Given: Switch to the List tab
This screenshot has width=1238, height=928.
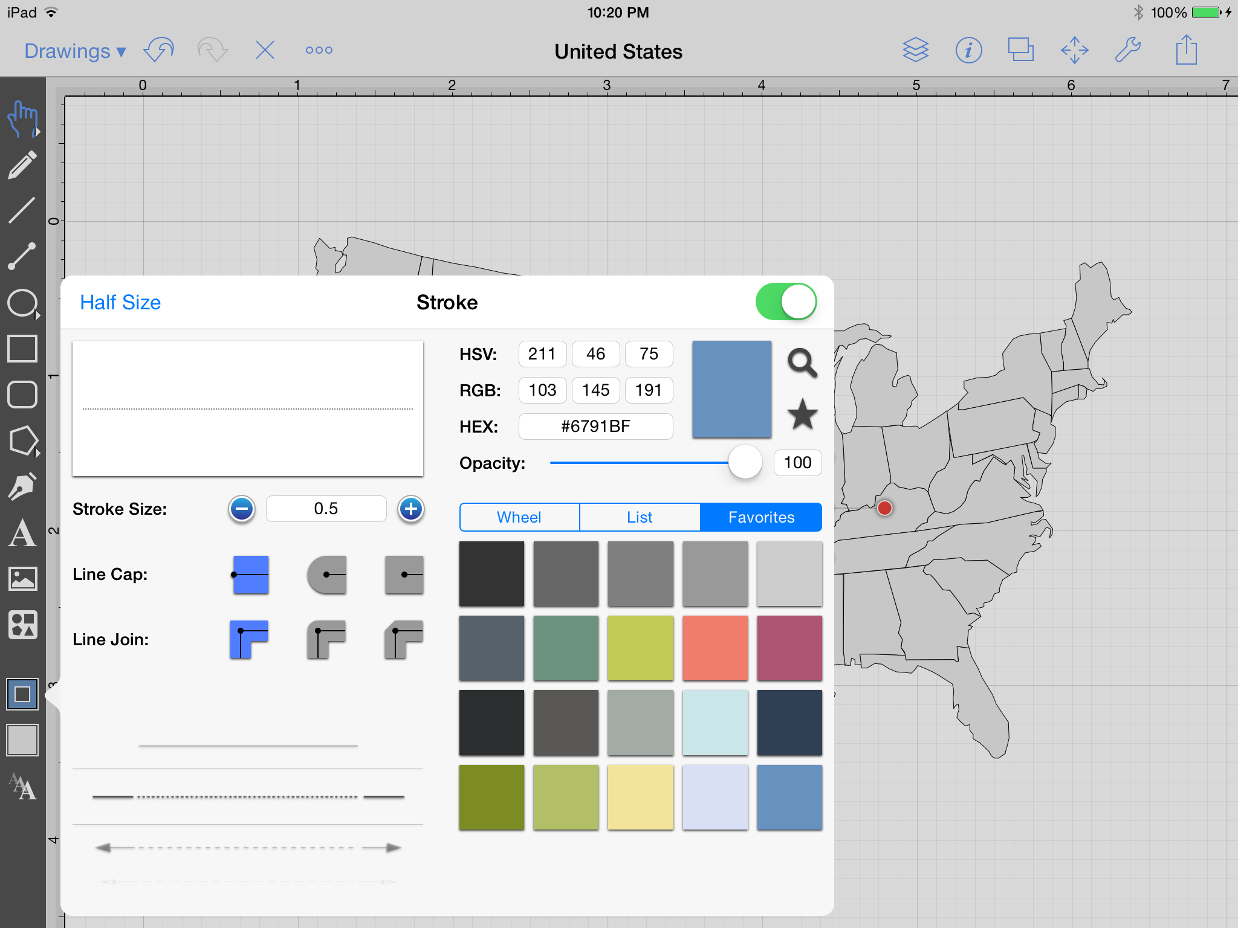Looking at the screenshot, I should (x=640, y=517).
